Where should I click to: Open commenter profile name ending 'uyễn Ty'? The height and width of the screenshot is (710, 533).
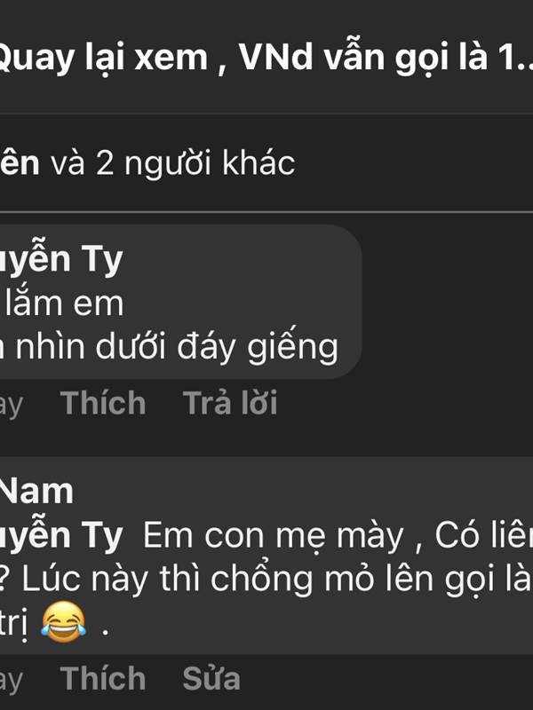tap(61, 260)
